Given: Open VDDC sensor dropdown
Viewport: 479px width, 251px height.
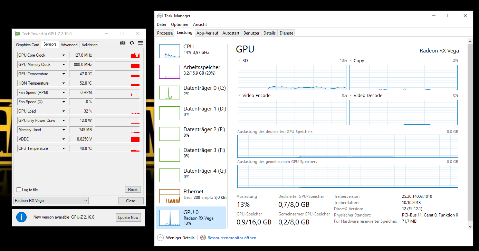Looking at the screenshot, I should click(x=64, y=139).
